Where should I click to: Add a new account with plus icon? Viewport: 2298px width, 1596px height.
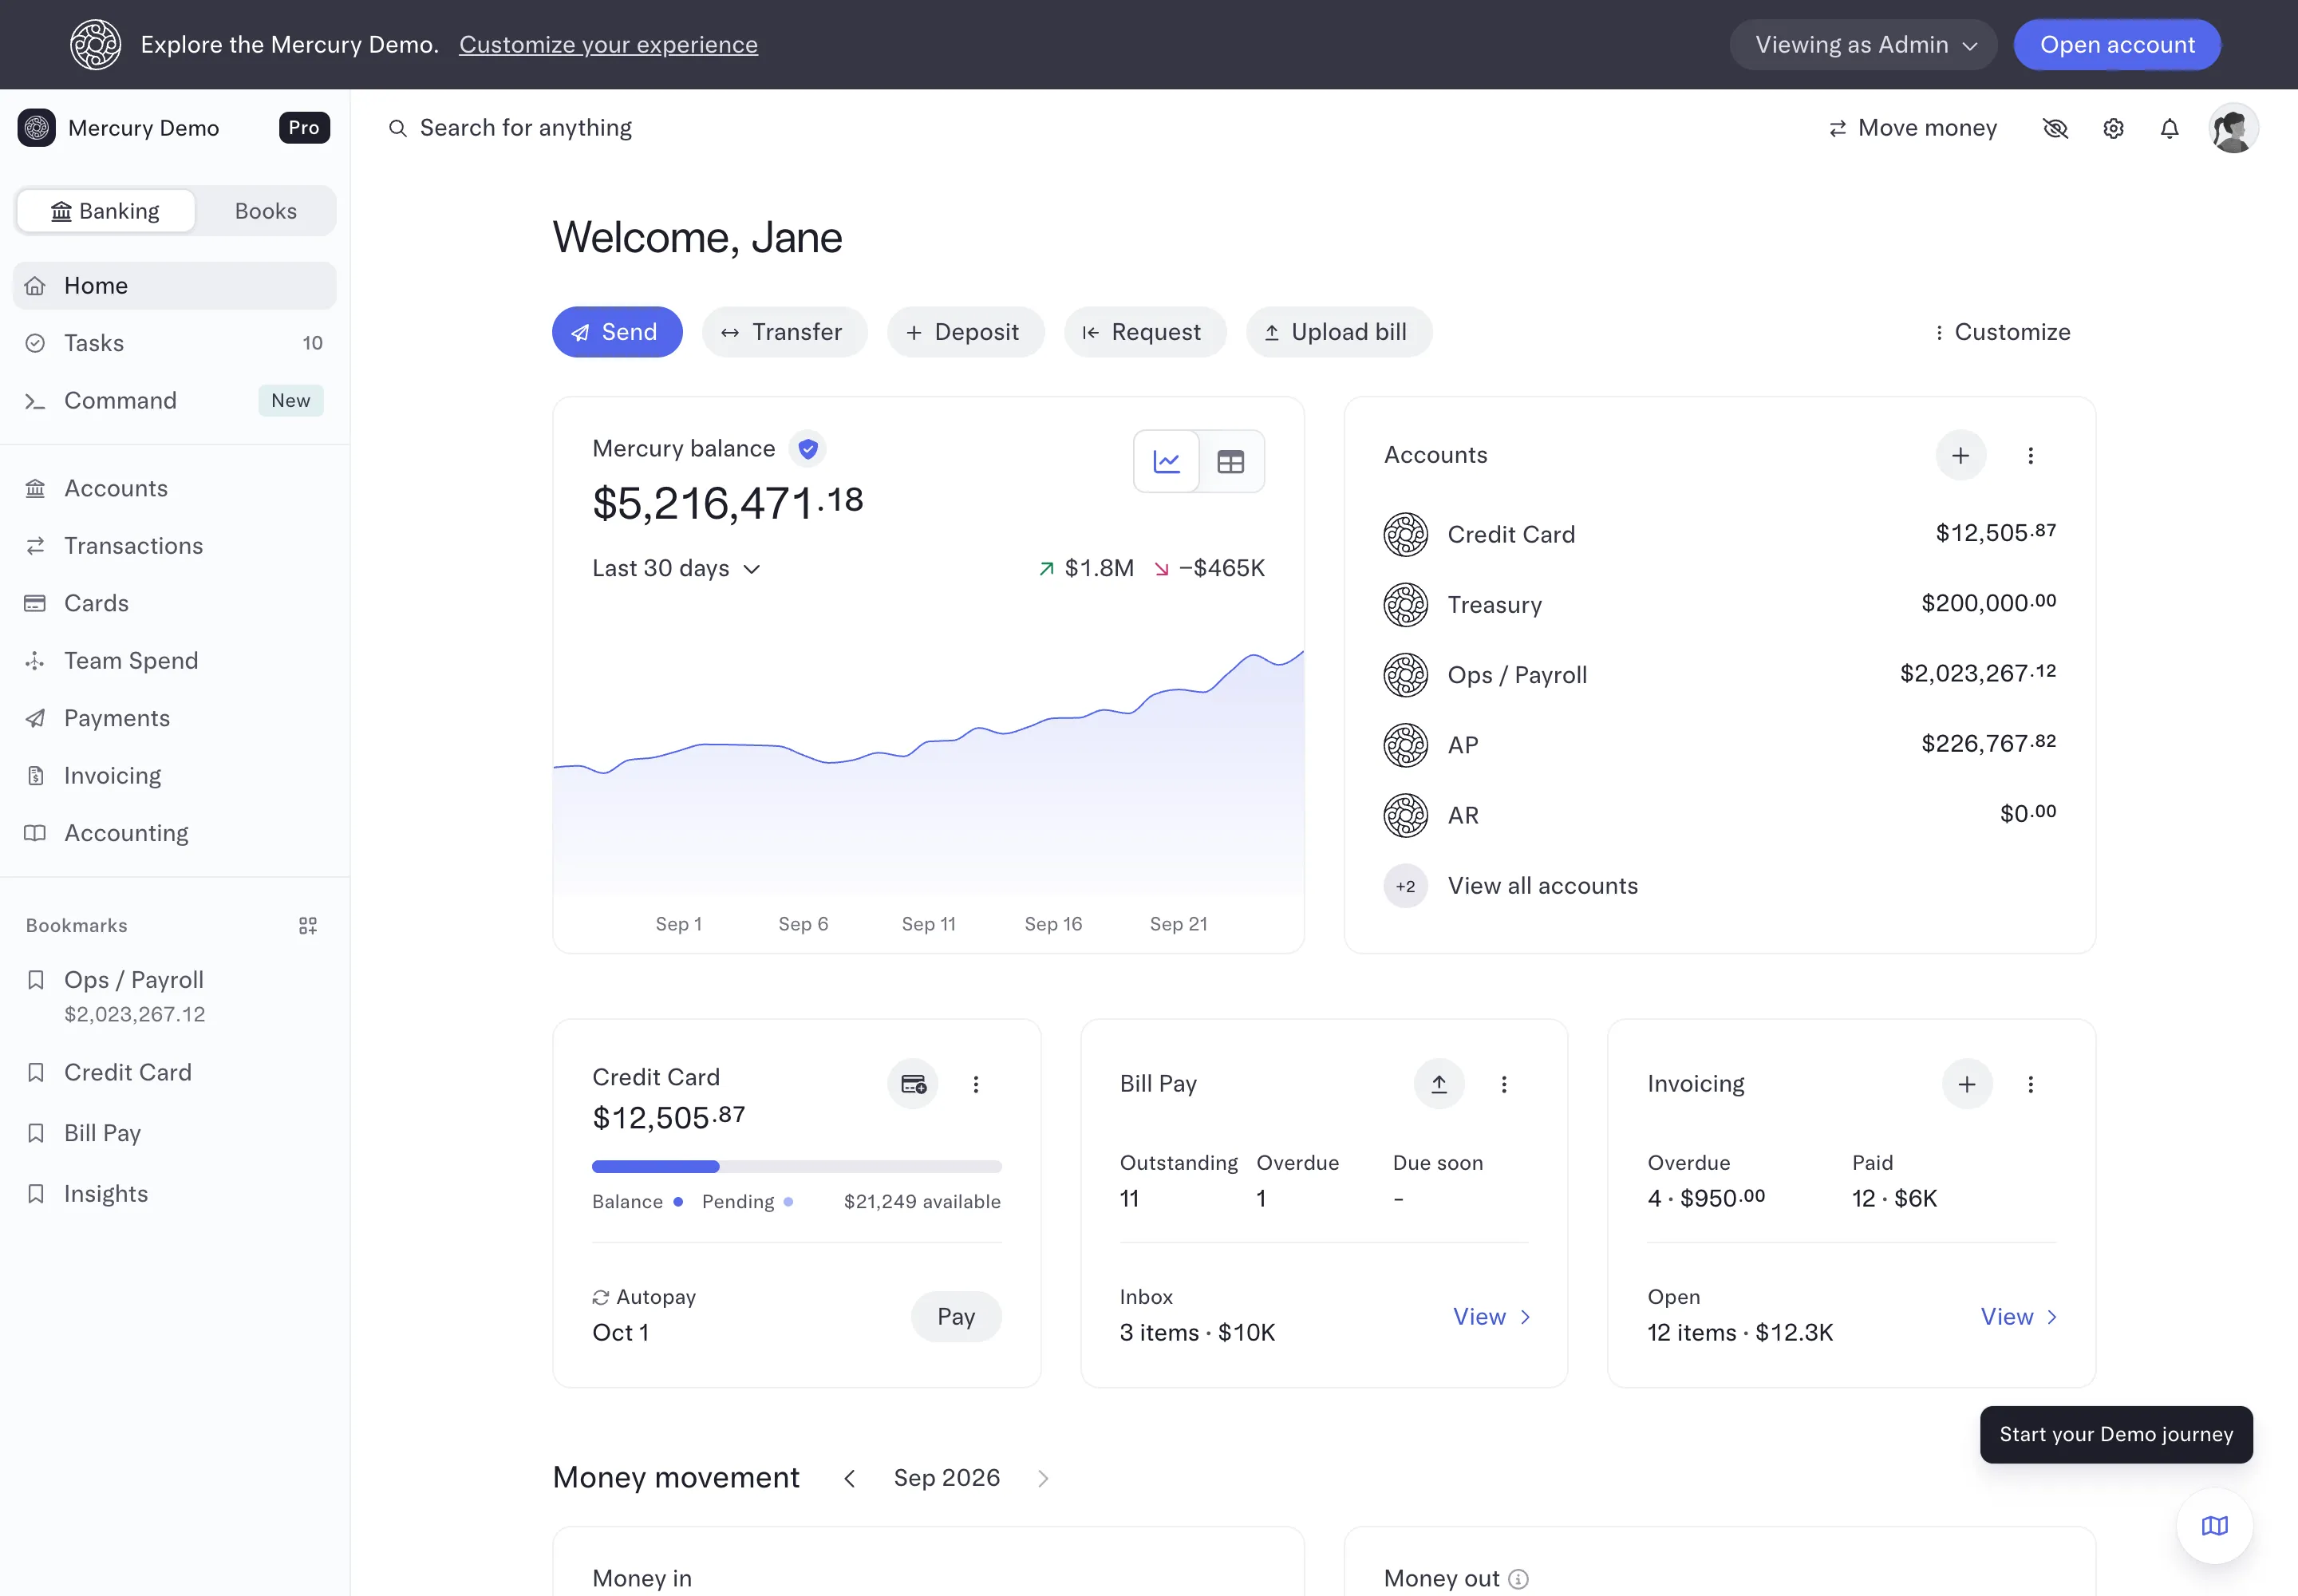click(x=1960, y=455)
